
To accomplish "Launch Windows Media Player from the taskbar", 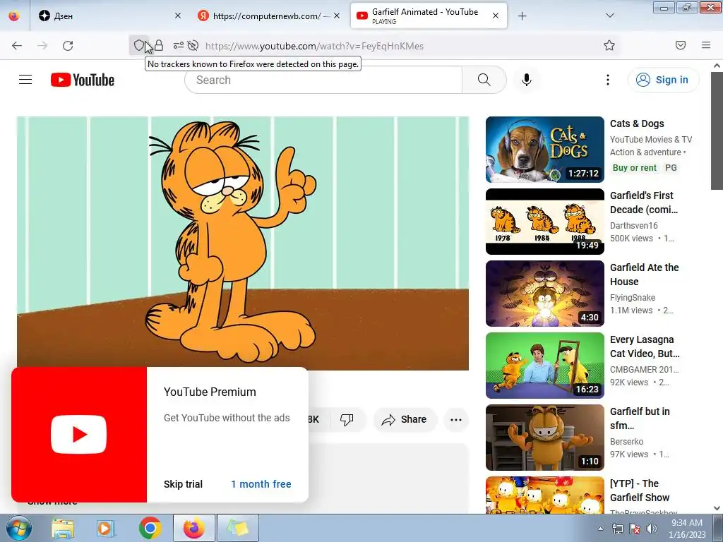I will (105, 528).
